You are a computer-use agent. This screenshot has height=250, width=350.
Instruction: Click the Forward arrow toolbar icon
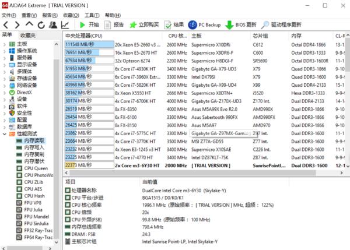click(17, 24)
